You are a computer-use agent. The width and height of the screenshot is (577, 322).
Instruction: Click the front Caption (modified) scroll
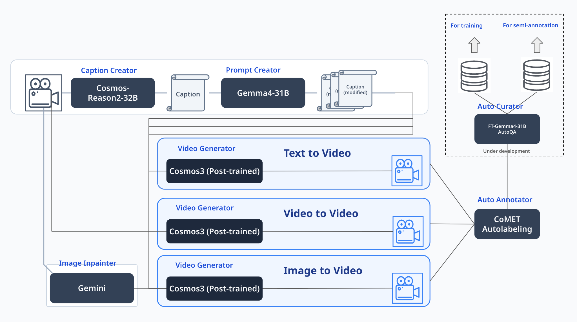pyautogui.click(x=356, y=89)
